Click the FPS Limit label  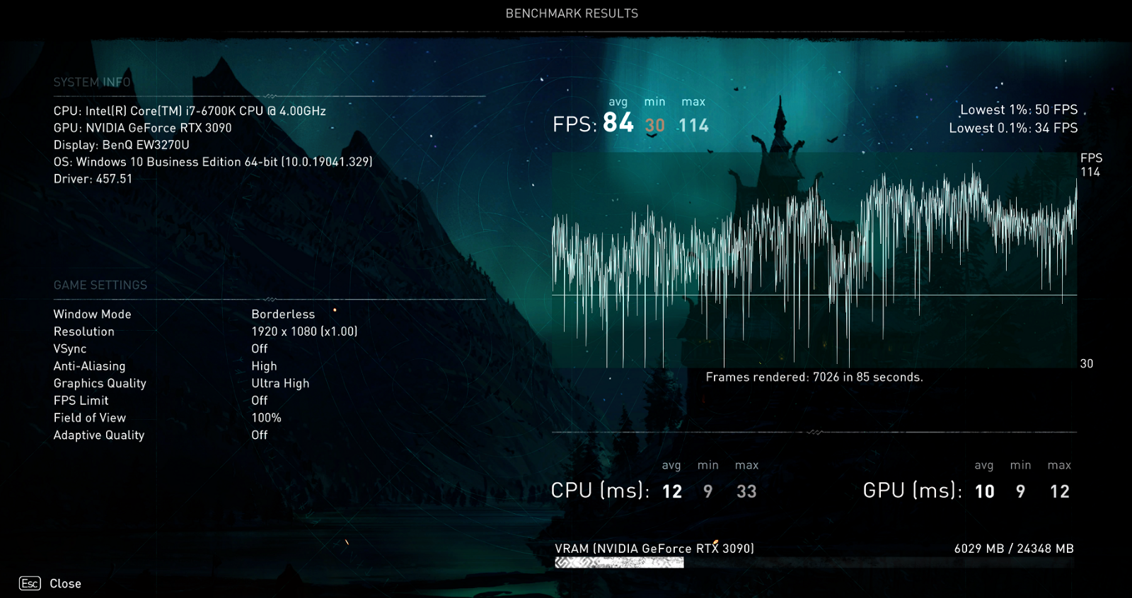(x=81, y=400)
